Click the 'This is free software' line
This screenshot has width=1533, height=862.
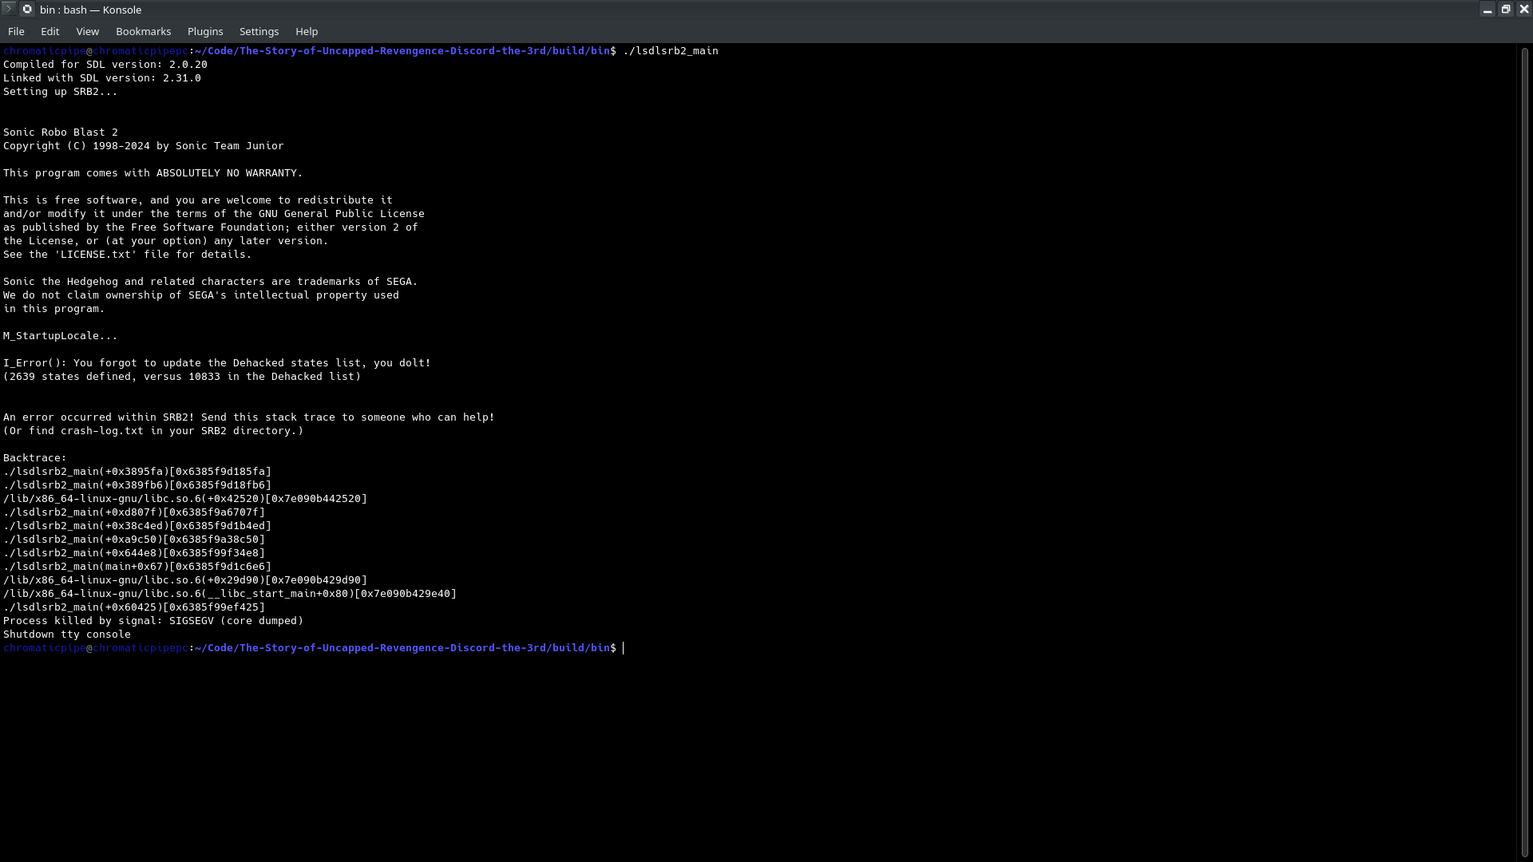pos(198,200)
